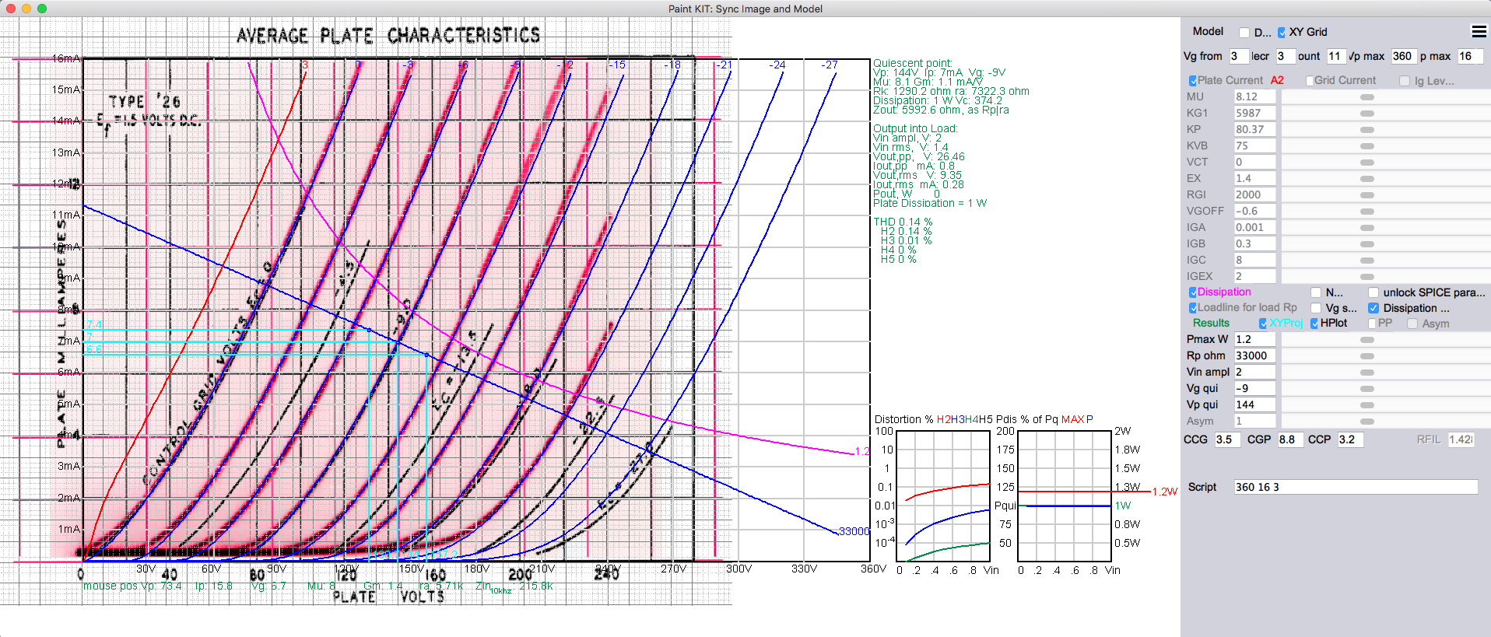Click the green macOS zoom window button
The image size is (1491, 637).
(42, 9)
